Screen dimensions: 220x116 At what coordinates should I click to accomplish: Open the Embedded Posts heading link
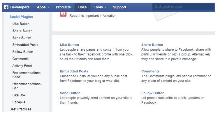click(x=74, y=71)
